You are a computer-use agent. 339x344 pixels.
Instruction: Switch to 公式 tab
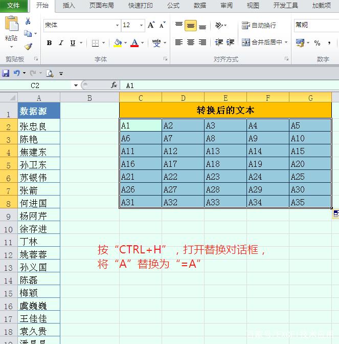click(x=173, y=6)
